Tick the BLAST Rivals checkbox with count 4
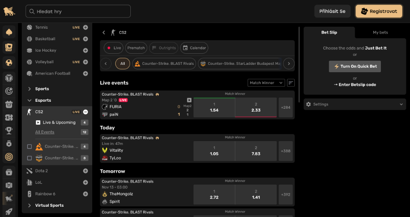Viewport: 410px width, 217px height. (x=30, y=146)
